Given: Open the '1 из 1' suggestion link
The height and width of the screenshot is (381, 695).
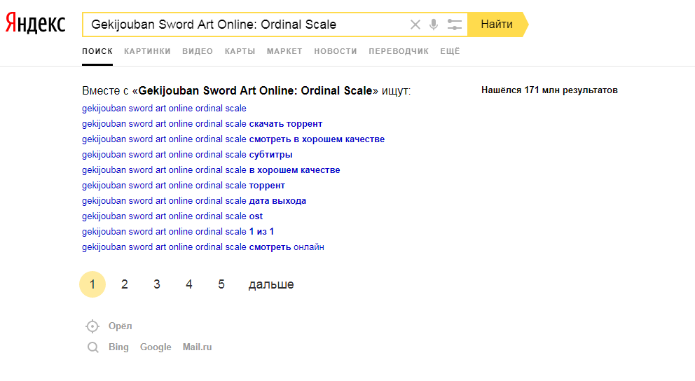Looking at the screenshot, I should click(x=178, y=231).
